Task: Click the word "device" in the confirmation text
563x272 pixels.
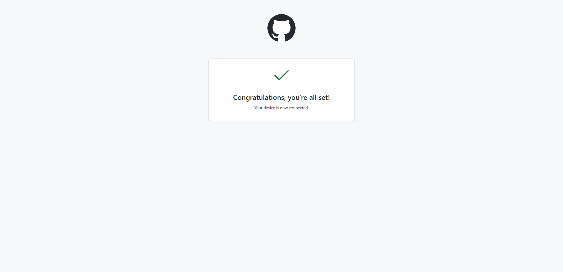Action: click(x=269, y=108)
